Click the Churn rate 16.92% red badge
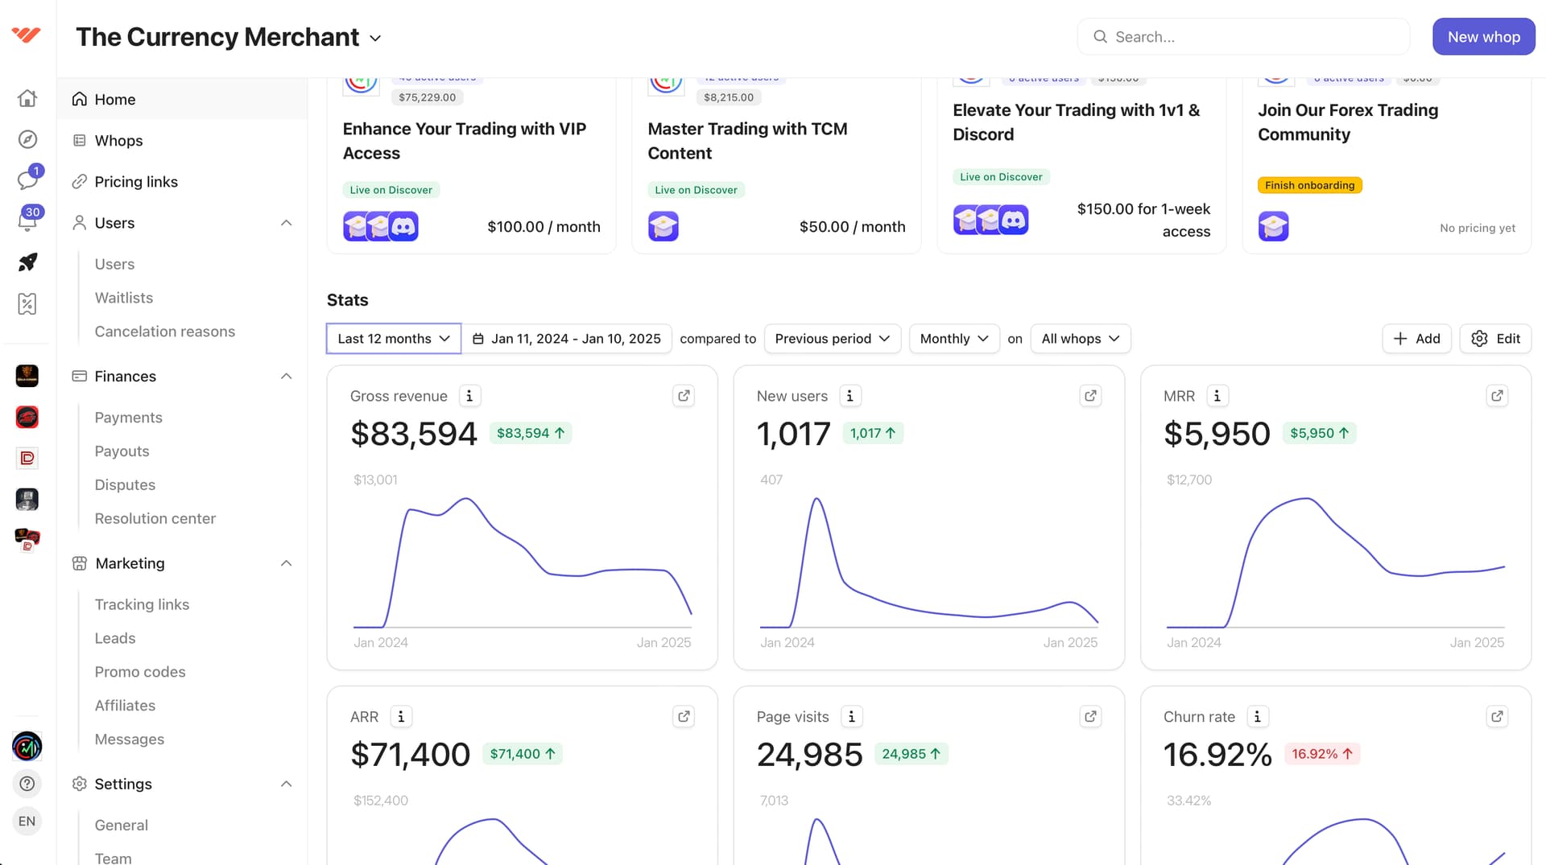 1322,754
